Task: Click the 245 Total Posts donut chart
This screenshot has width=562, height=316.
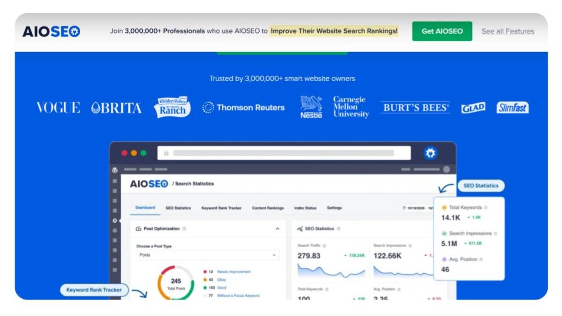Action: click(176, 283)
